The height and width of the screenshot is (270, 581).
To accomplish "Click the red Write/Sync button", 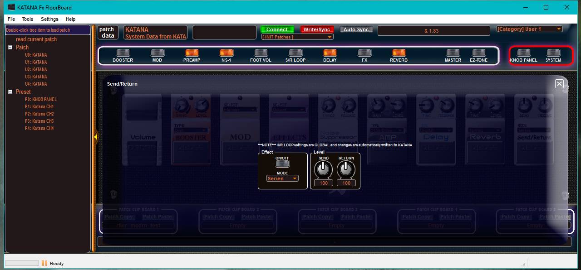I will pos(317,29).
